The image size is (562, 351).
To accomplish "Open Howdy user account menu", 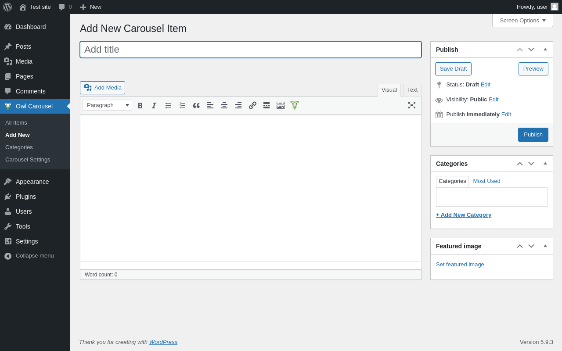I will [x=537, y=7].
